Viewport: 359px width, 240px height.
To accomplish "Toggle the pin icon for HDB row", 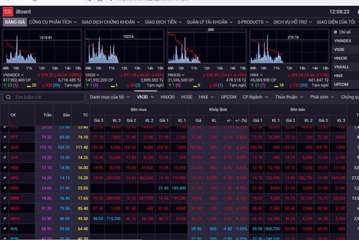I will (x=5, y=168).
